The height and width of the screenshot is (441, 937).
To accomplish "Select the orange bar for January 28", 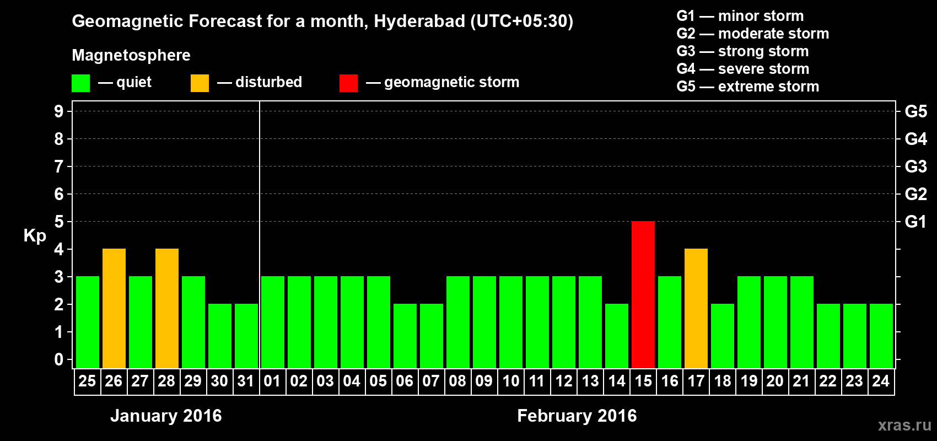I will (167, 309).
